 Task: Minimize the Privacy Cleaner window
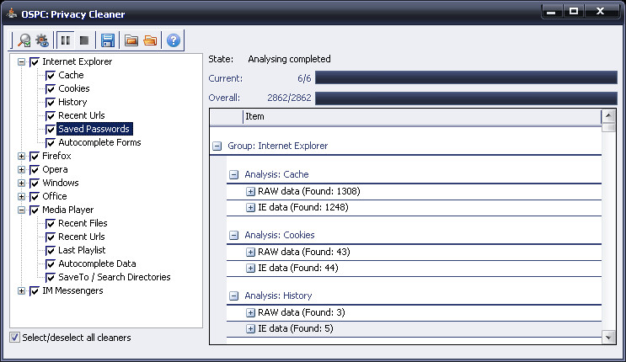[x=552, y=12]
